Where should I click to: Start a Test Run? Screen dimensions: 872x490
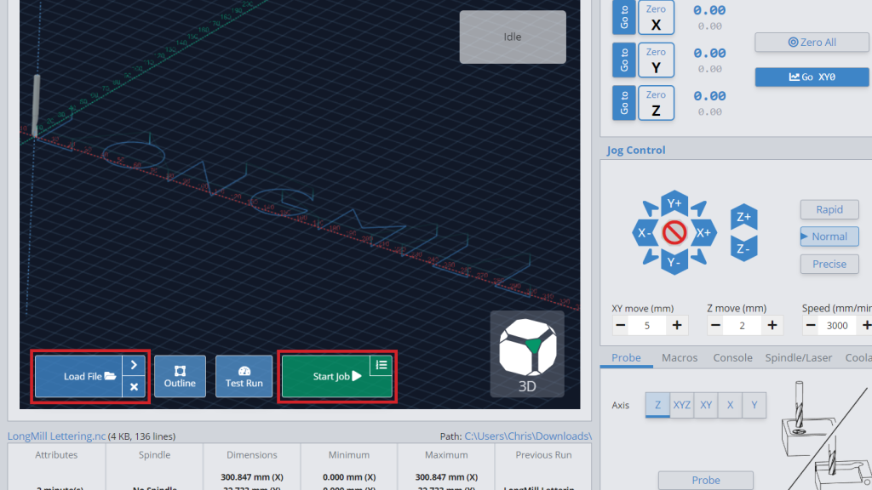(x=244, y=376)
